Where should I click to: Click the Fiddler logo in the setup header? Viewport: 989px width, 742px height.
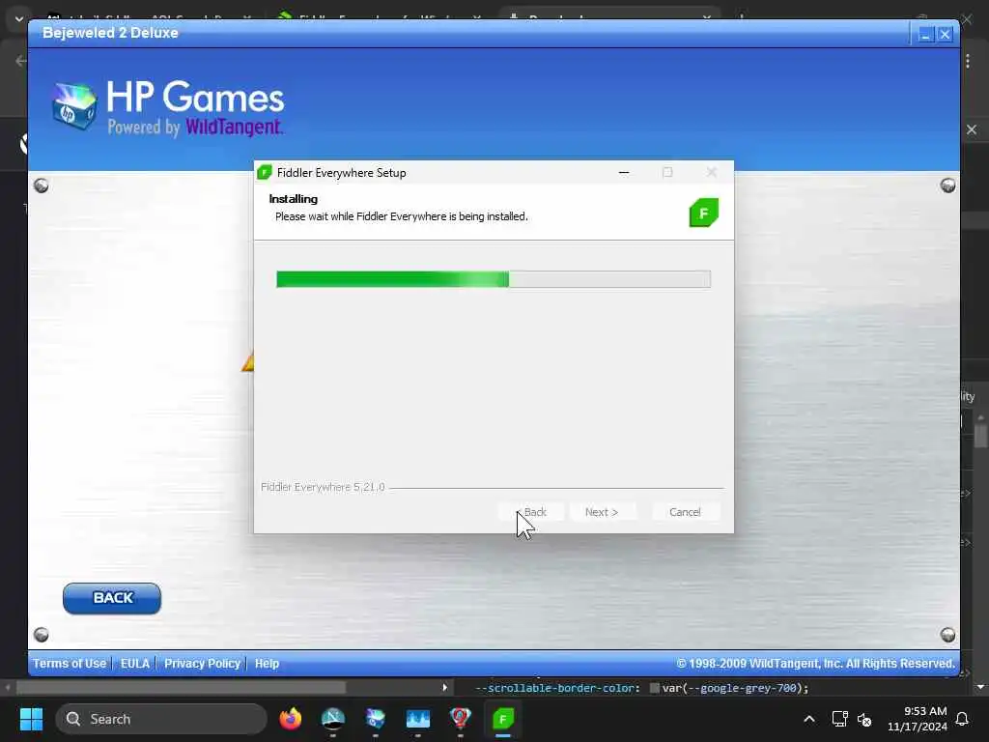[x=703, y=213]
